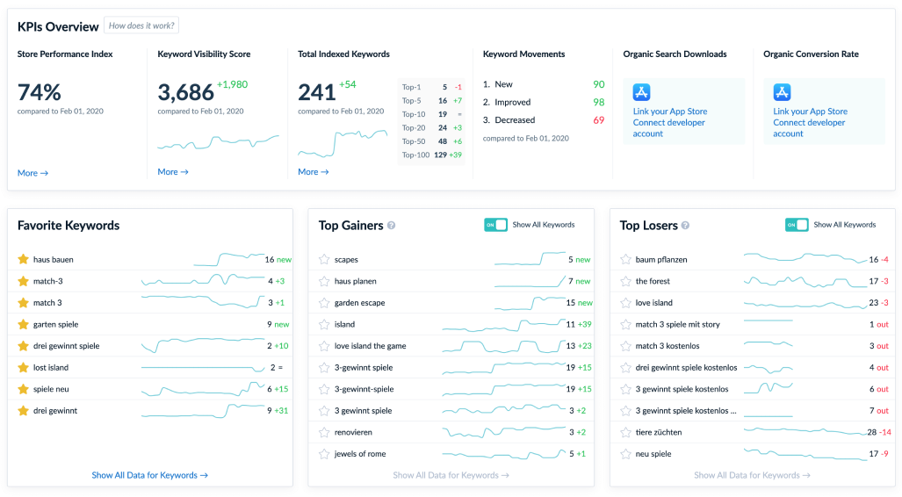This screenshot has height=497, width=902.
Task: Favorite 'baum pflanzen' in Top Losers
Action: [626, 260]
